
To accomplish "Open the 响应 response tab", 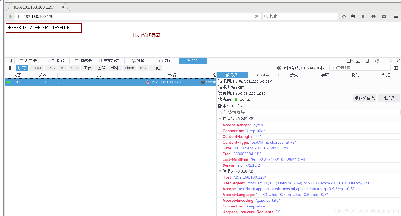I will pyautogui.click(x=325, y=75).
